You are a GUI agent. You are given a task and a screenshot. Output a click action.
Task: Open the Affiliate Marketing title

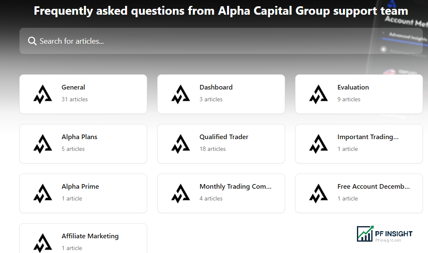click(x=90, y=236)
